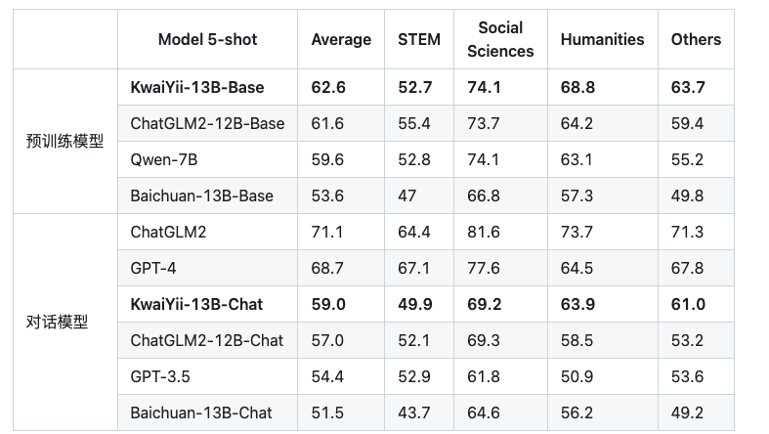Viewport: 769px width, 434px height.
Task: Click the GPT-4 model cell
Action: (x=207, y=268)
